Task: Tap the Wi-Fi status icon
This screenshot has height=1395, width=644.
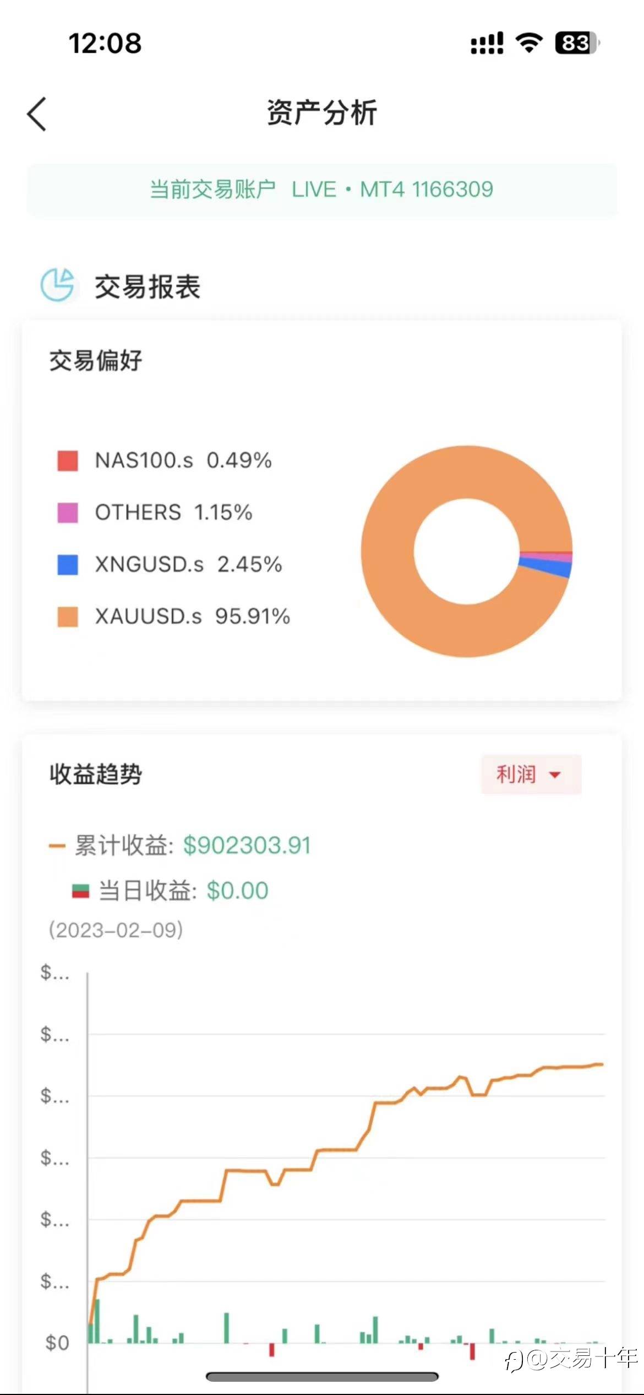Action: click(x=529, y=42)
